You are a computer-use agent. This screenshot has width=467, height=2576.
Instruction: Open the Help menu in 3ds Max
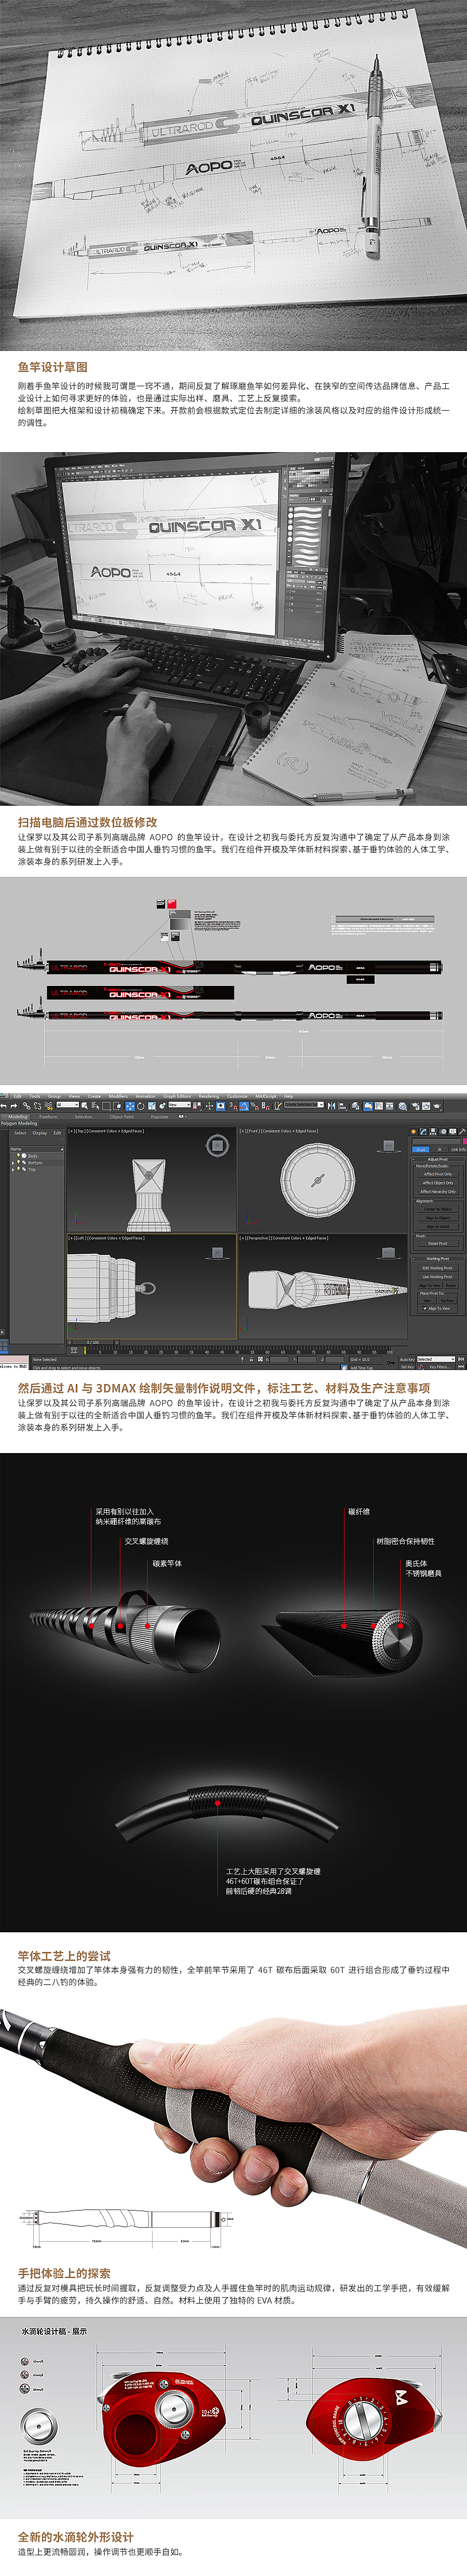pyautogui.click(x=289, y=1097)
